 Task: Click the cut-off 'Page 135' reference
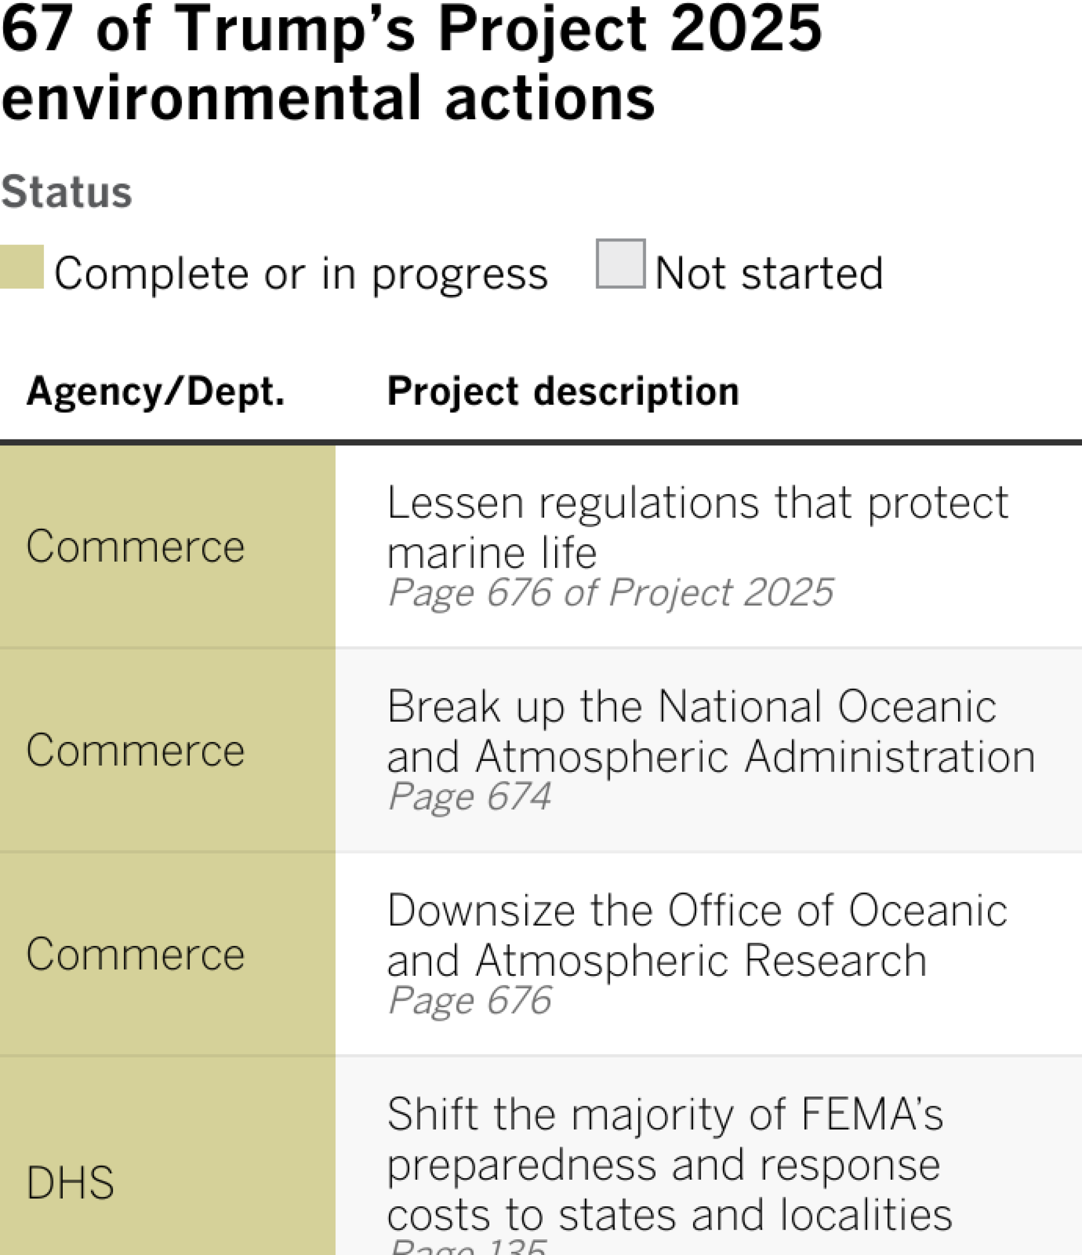click(469, 1248)
